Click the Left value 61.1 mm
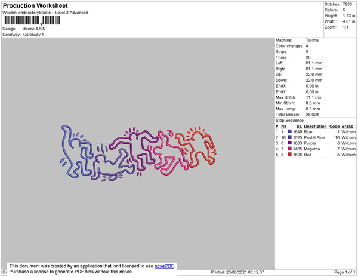The image size is (358, 277). click(314, 63)
